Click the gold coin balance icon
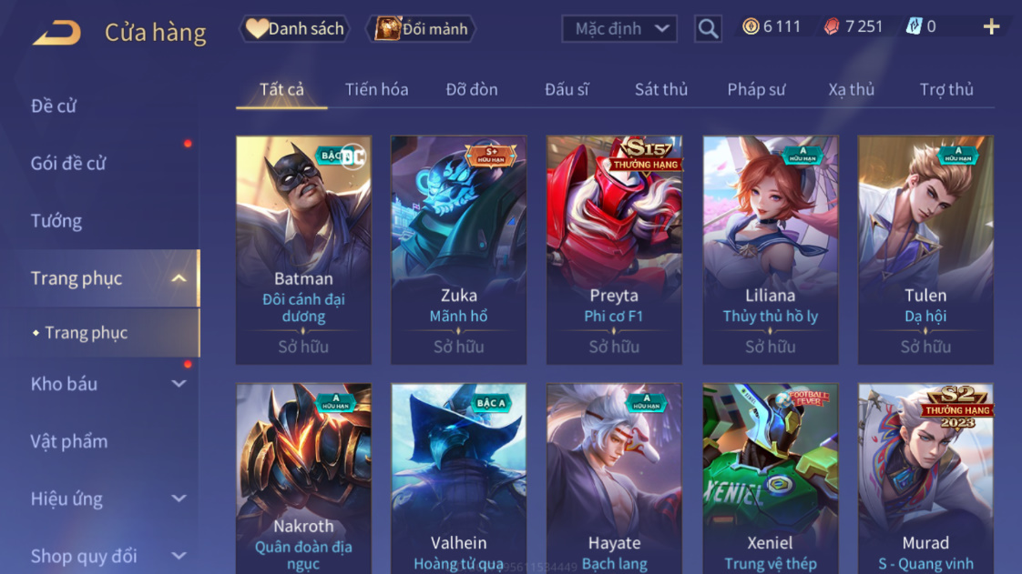The width and height of the screenshot is (1022, 574). pos(751,26)
